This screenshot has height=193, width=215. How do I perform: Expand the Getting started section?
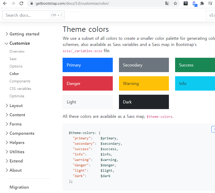pos(23,34)
